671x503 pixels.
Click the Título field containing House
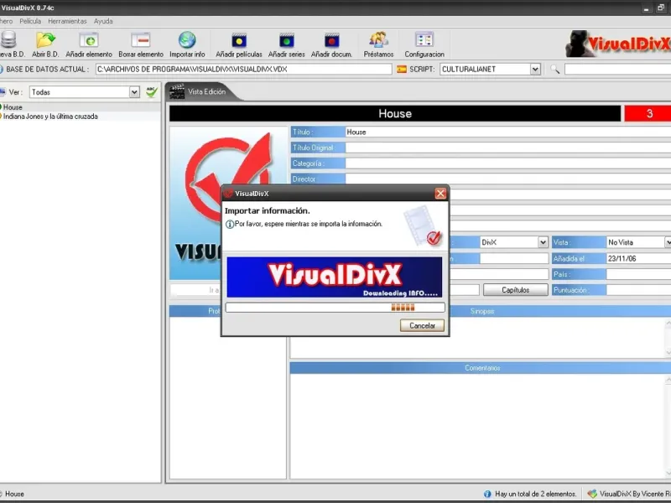pos(508,132)
